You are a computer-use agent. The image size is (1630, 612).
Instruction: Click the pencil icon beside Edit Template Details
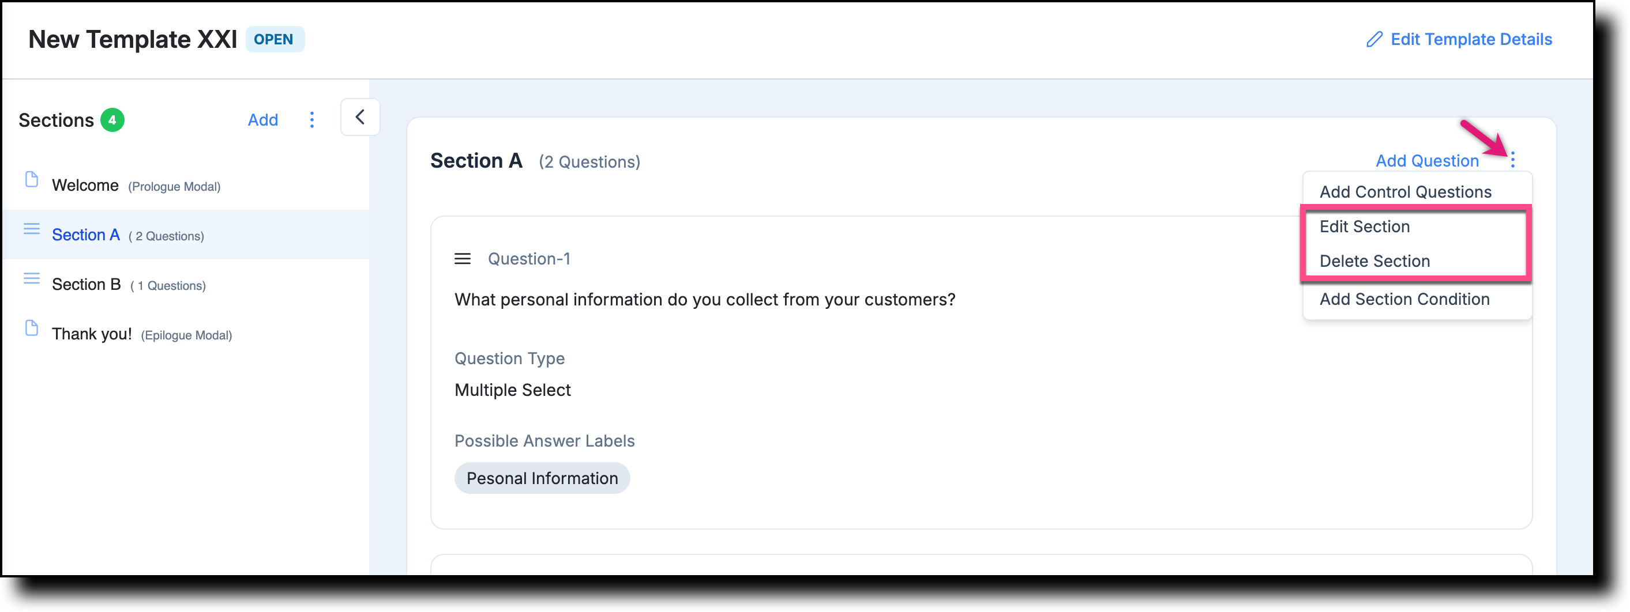pos(1374,39)
